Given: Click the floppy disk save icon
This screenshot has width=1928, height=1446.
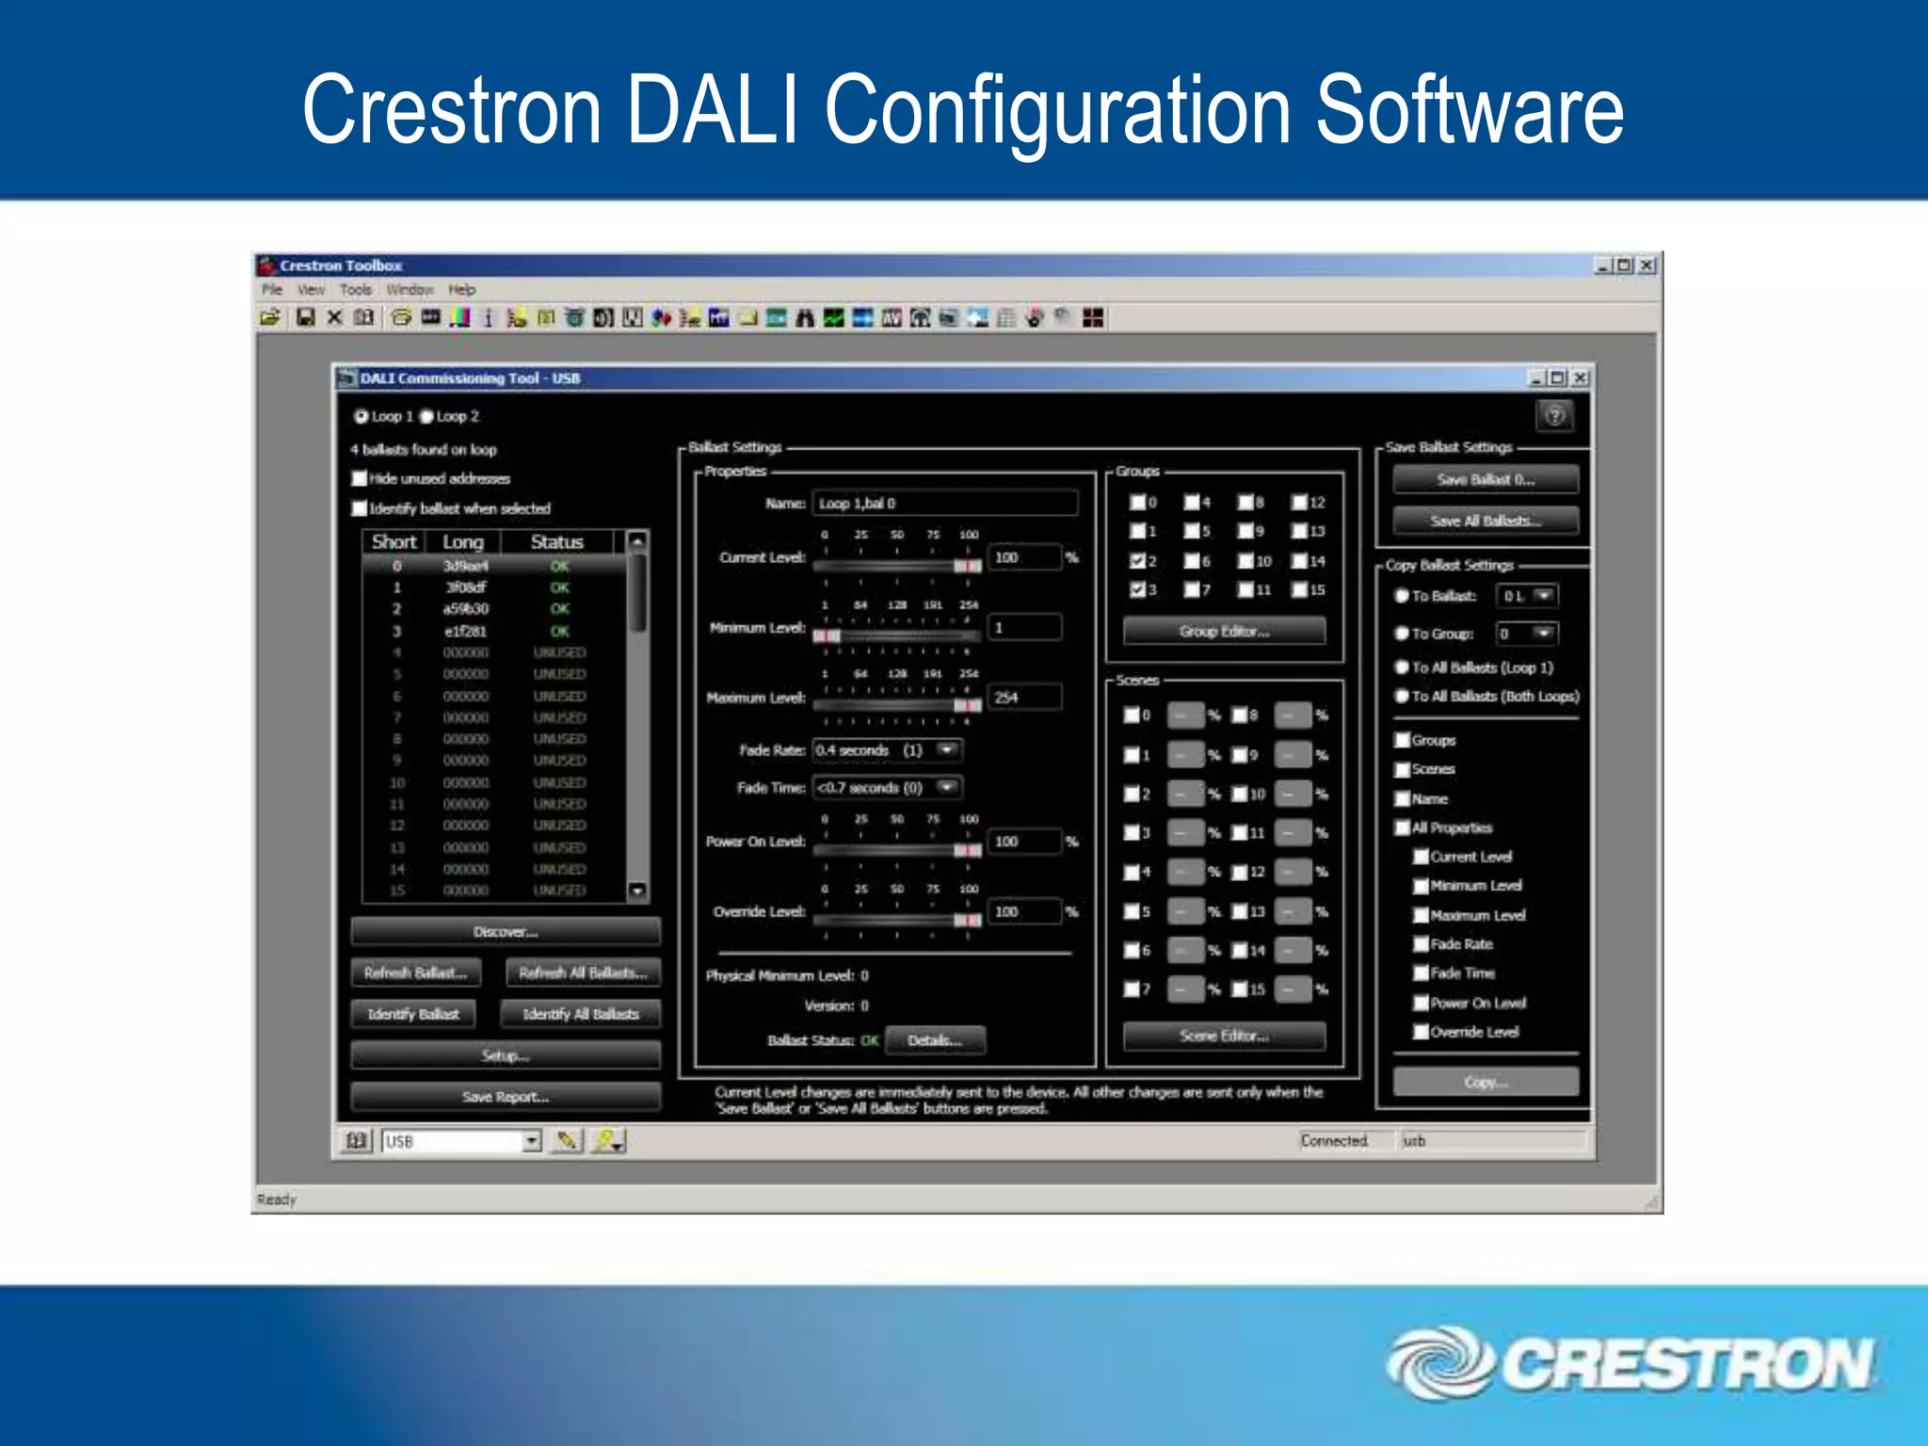Looking at the screenshot, I should point(305,318).
